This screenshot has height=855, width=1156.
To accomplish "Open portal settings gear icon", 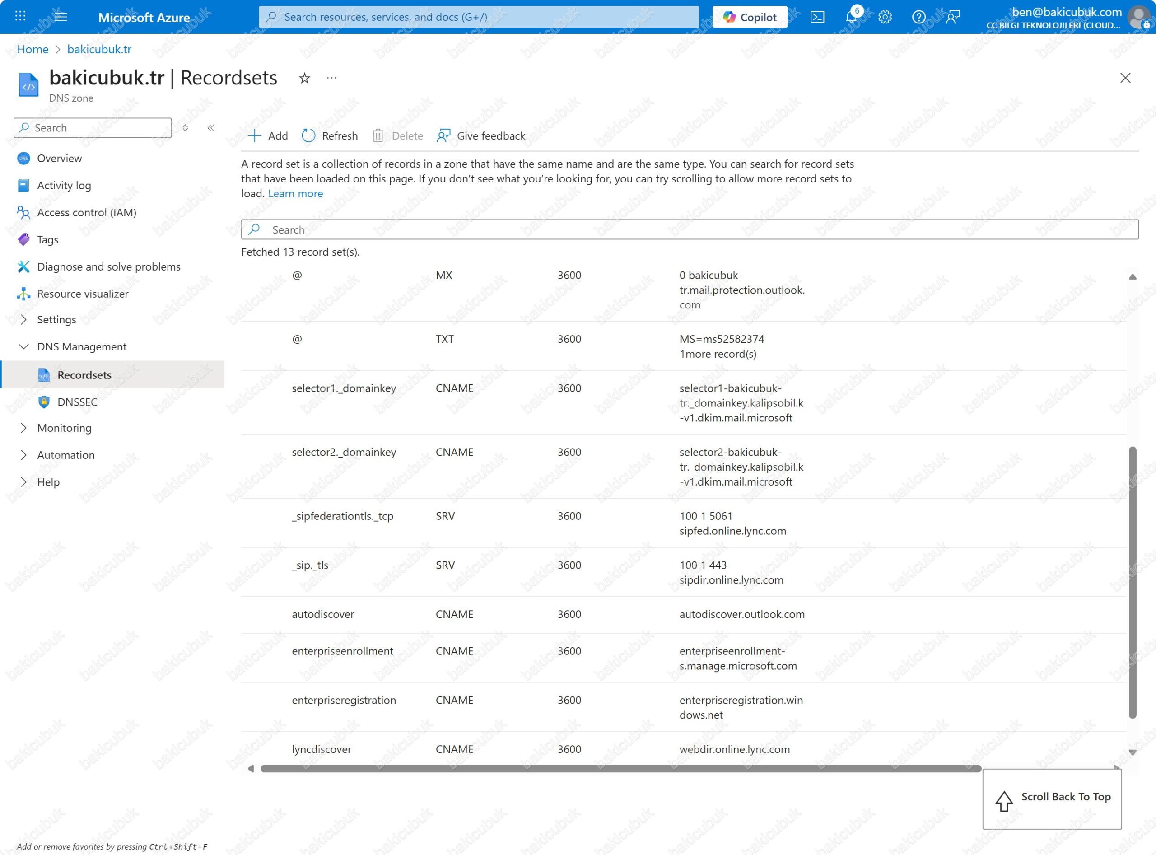I will point(885,17).
